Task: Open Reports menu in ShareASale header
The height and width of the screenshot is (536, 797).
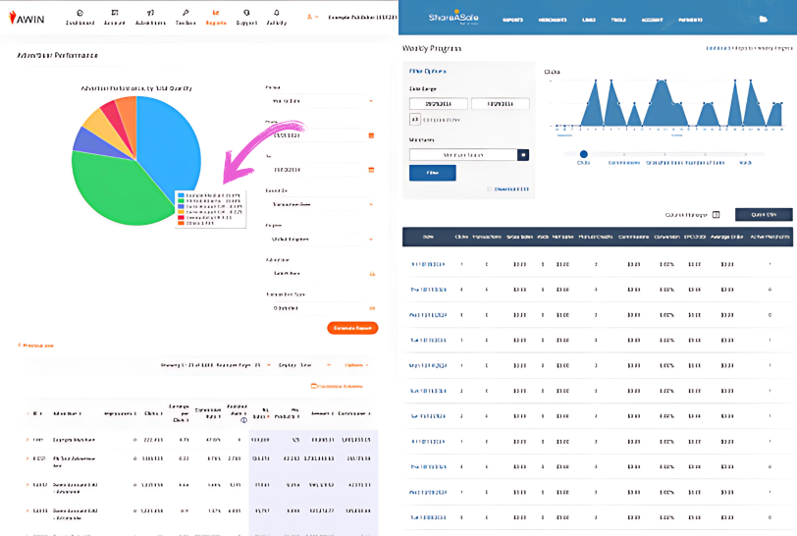Action: (512, 20)
